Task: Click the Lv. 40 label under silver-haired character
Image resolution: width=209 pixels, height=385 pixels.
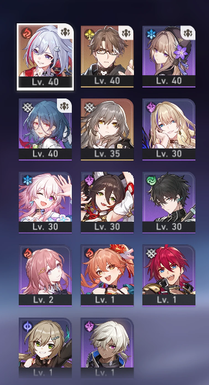Action: point(45,82)
